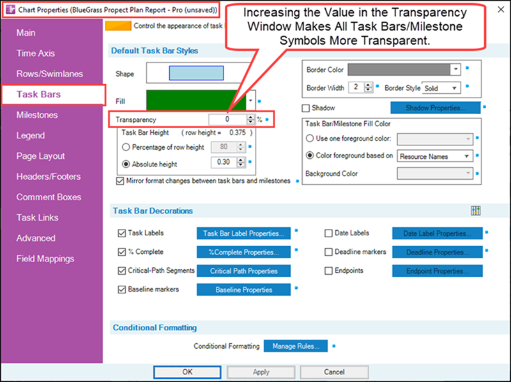Image resolution: width=511 pixels, height=382 pixels.
Task: Switch to Time Axis tab
Action: coord(36,54)
